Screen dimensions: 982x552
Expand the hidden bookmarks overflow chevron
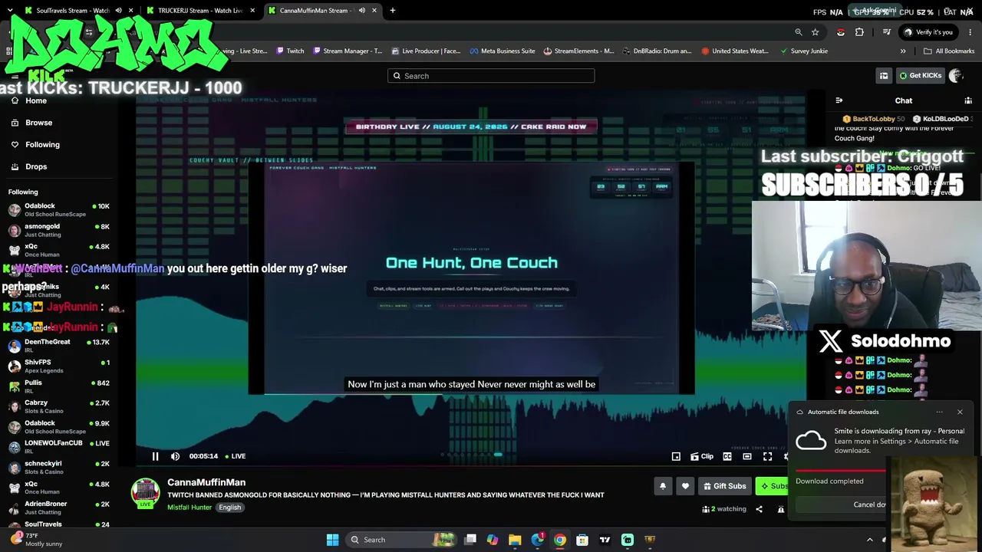click(903, 51)
